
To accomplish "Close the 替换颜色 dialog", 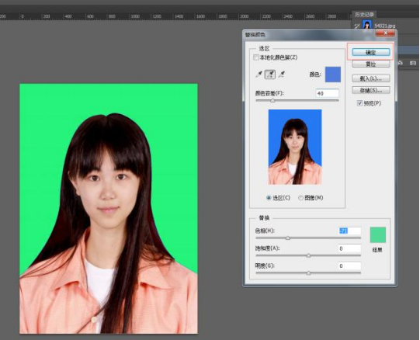I will 385,33.
